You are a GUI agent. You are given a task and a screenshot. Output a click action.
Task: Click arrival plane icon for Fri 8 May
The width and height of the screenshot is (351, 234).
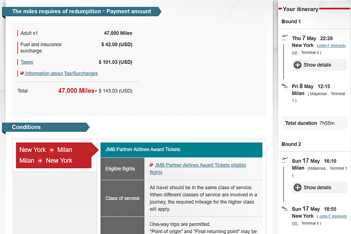(286, 86)
